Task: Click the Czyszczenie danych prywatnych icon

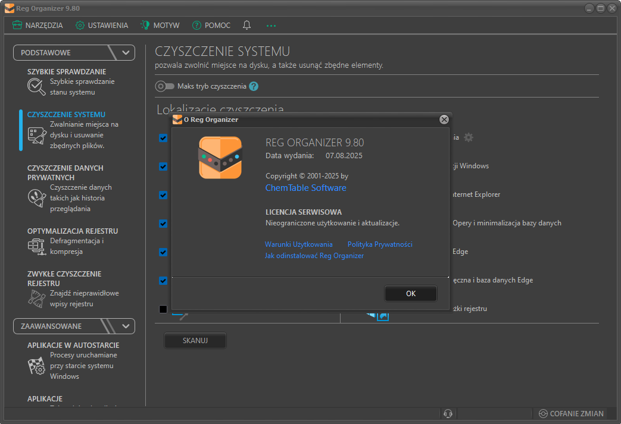Action: click(x=37, y=198)
